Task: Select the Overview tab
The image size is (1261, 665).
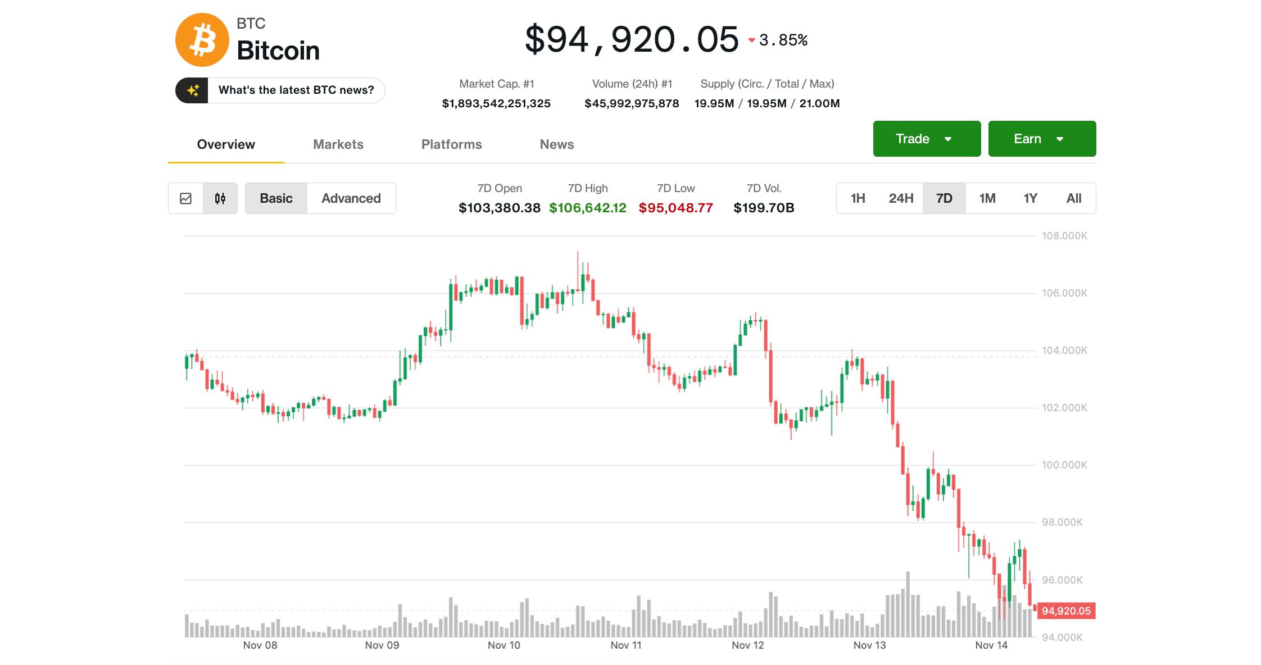Action: pyautogui.click(x=225, y=144)
